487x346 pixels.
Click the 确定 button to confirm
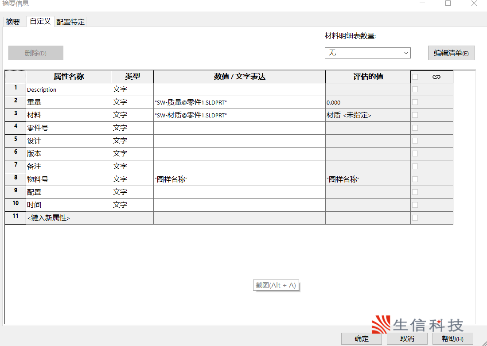tap(361, 338)
